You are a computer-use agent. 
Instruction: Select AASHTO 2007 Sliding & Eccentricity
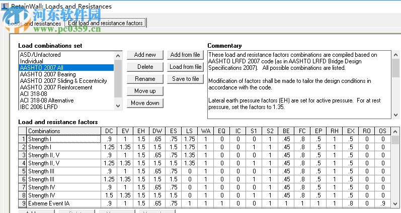[66, 81]
